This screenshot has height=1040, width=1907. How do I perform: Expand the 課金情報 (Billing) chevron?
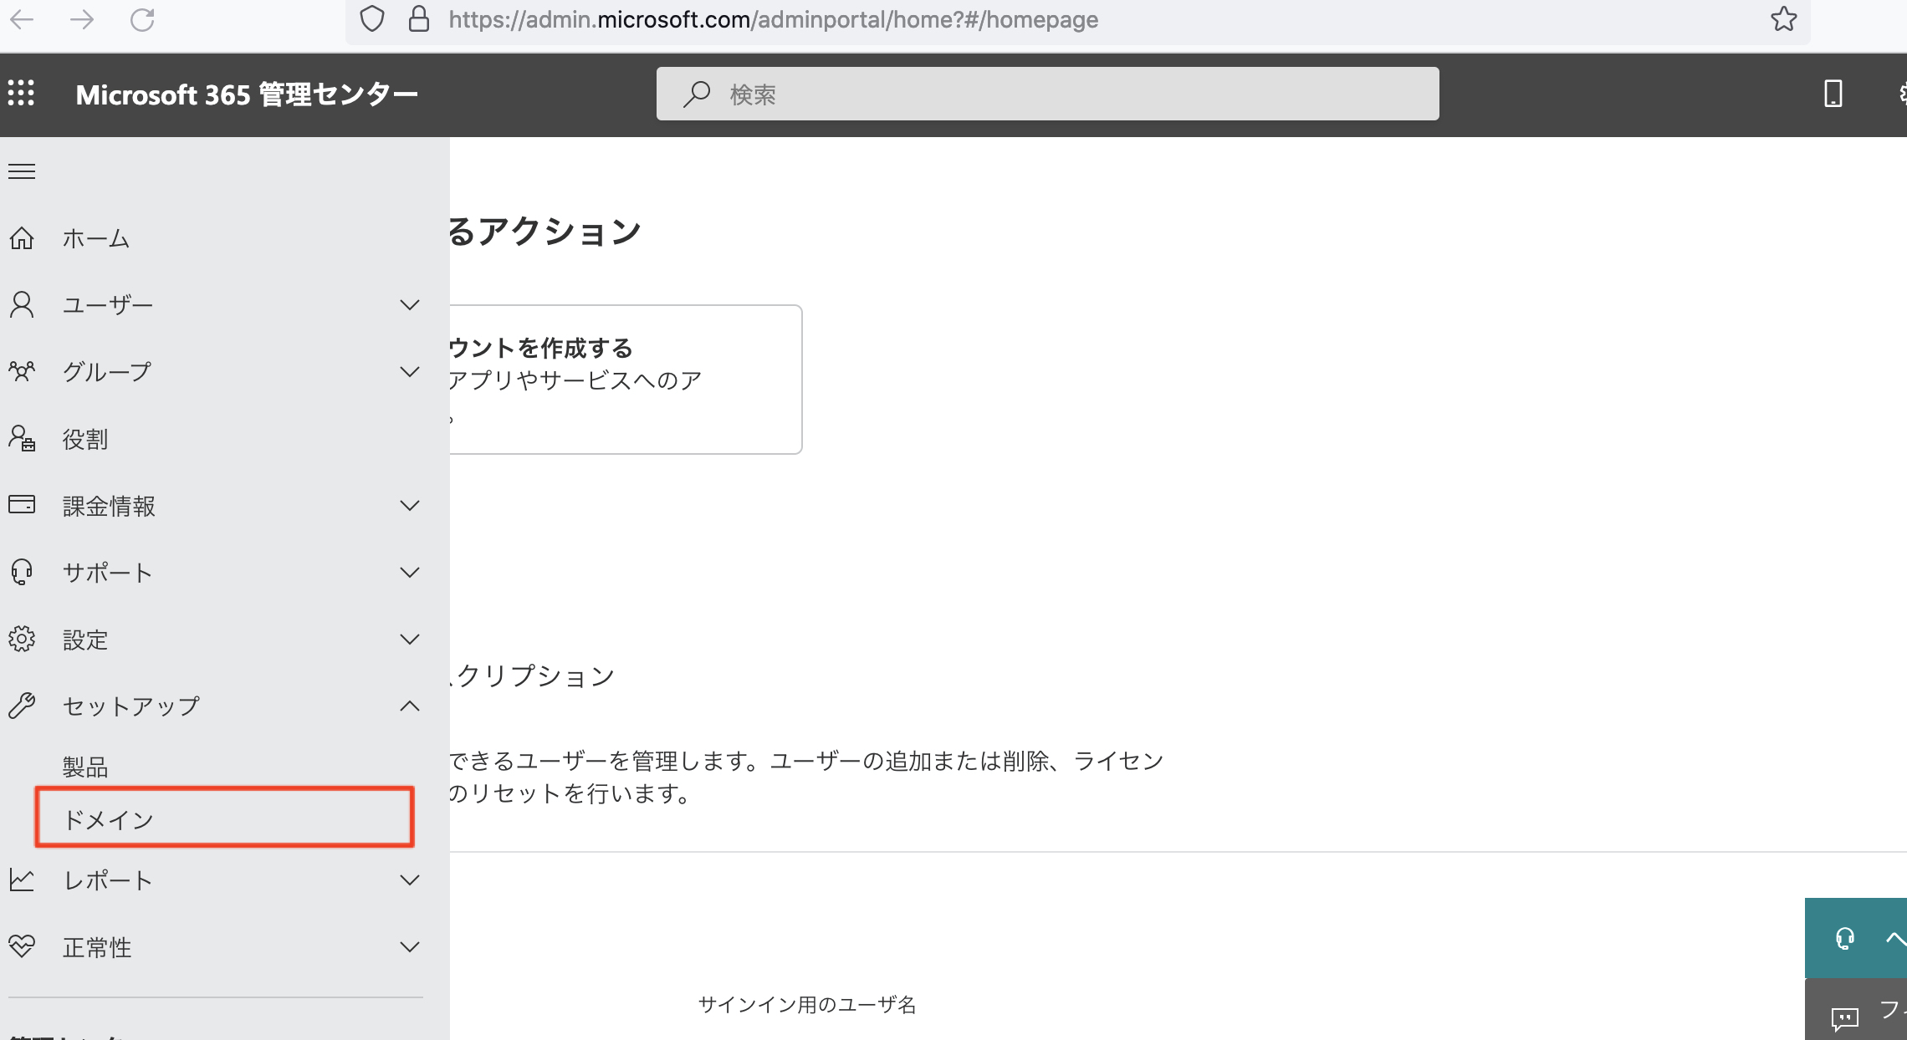pyautogui.click(x=409, y=506)
